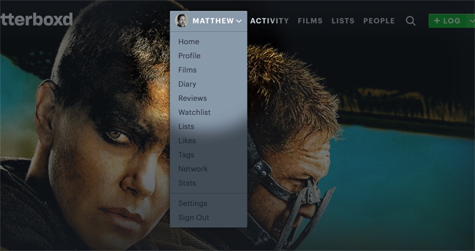Expand the arrow beside the LOG button
Viewport: 475px width, 251px height.
pyautogui.click(x=471, y=21)
